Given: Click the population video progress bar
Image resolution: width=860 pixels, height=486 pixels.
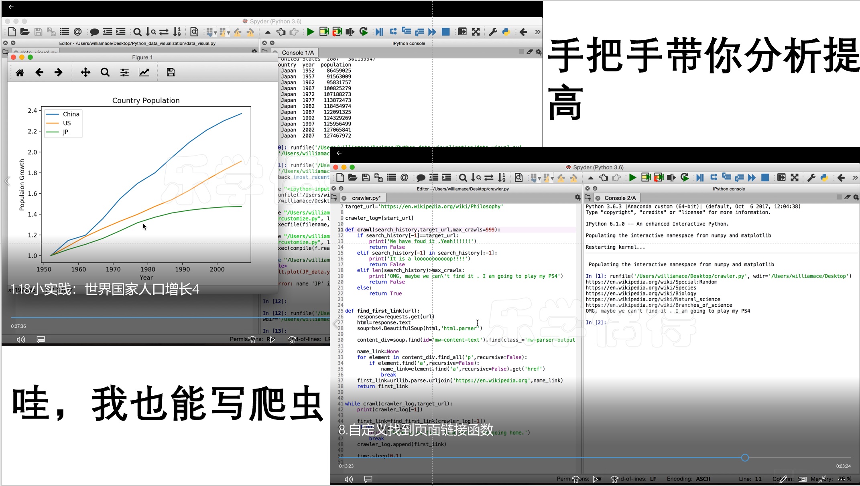Looking at the screenshot, I should pyautogui.click(x=171, y=318).
